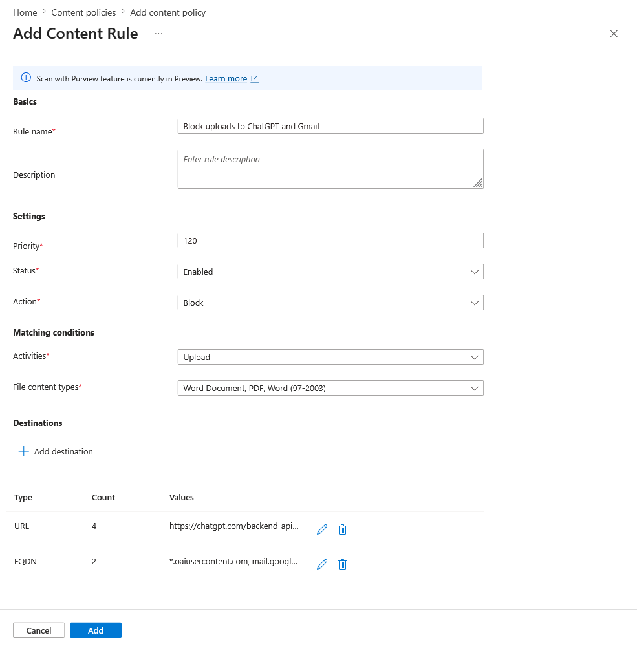Select the Priority input field
The image size is (637, 651).
click(x=330, y=240)
